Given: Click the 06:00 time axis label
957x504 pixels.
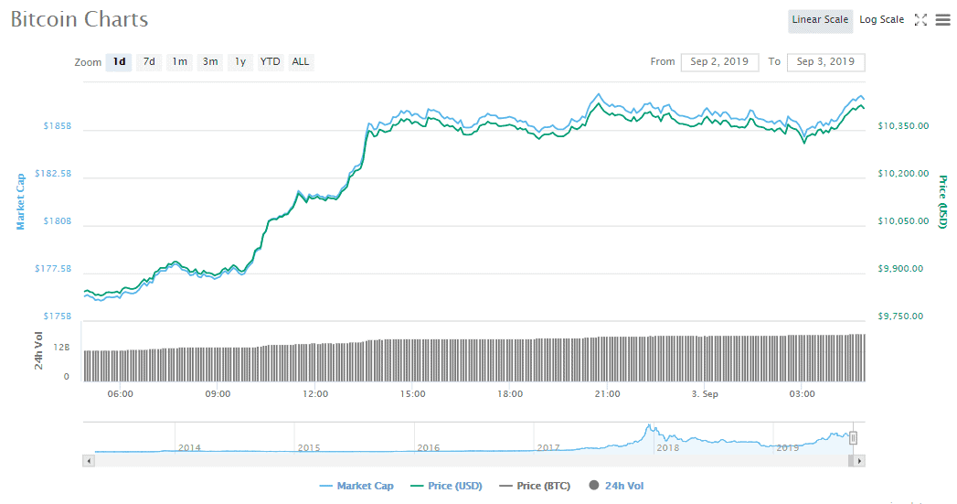Looking at the screenshot, I should click(121, 394).
